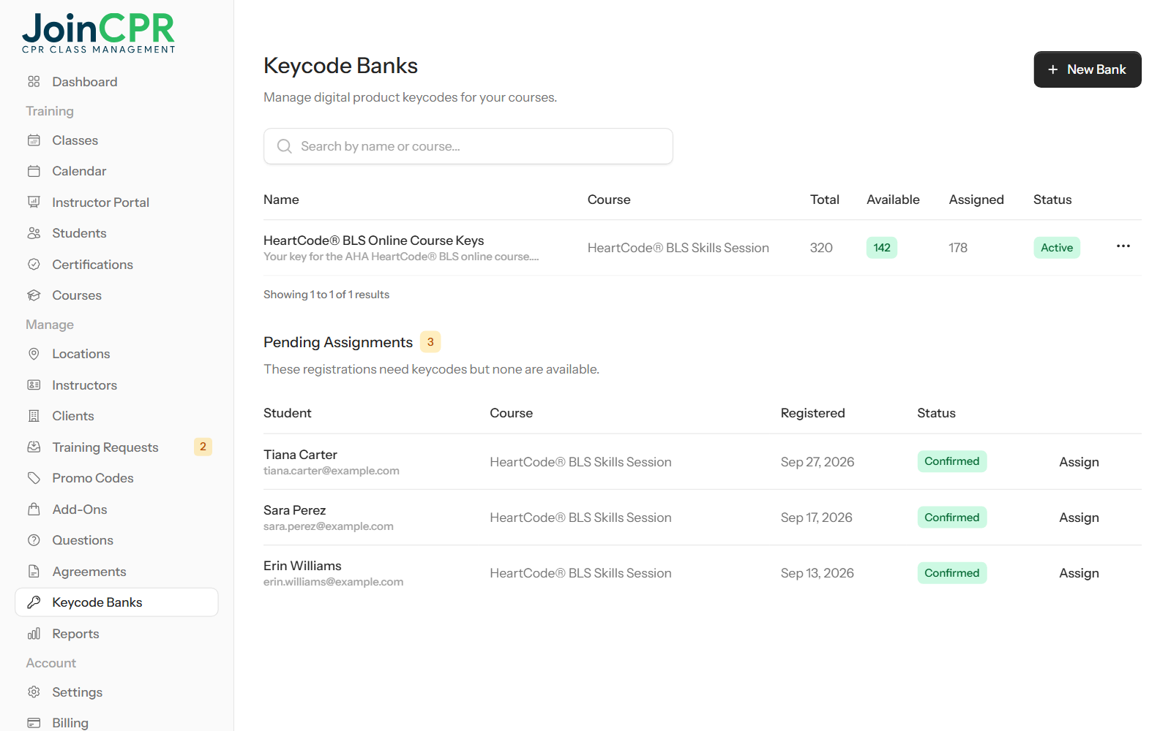Screen dimensions: 1171x731
Task: Click the plus icon on New Bank
Action: 1053,69
